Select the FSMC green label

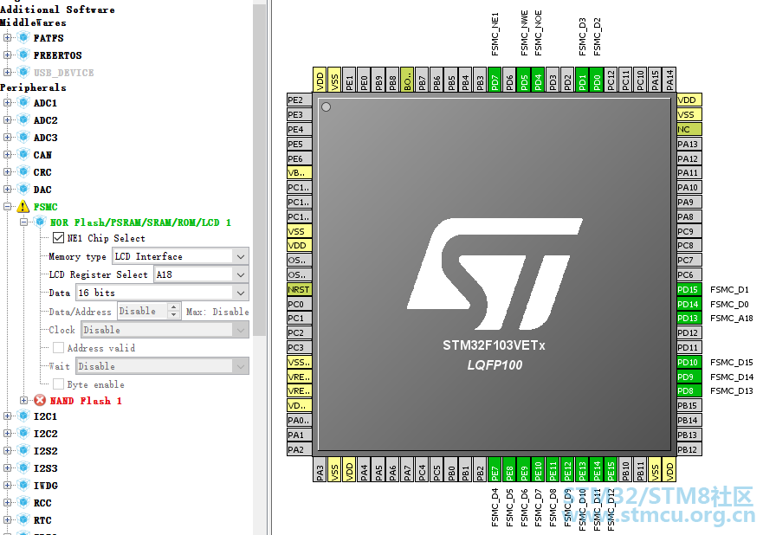click(x=46, y=207)
